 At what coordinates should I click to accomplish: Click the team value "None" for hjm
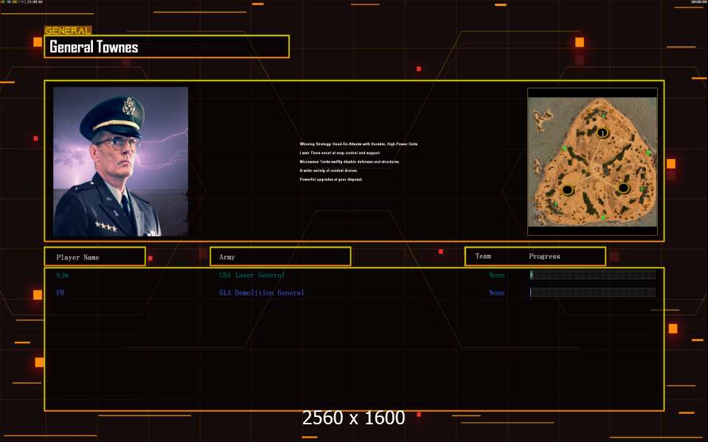pyautogui.click(x=496, y=275)
